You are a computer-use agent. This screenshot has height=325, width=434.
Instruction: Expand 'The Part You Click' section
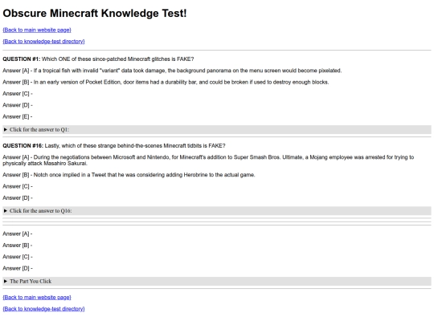pos(217,282)
